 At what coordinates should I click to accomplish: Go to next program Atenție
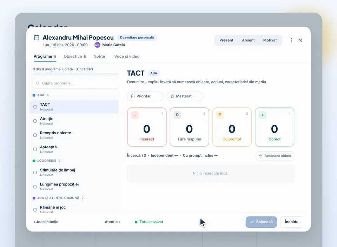(112, 222)
